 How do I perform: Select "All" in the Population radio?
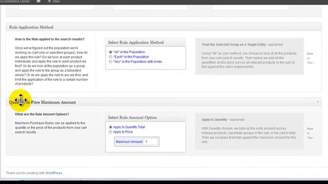point(111,52)
